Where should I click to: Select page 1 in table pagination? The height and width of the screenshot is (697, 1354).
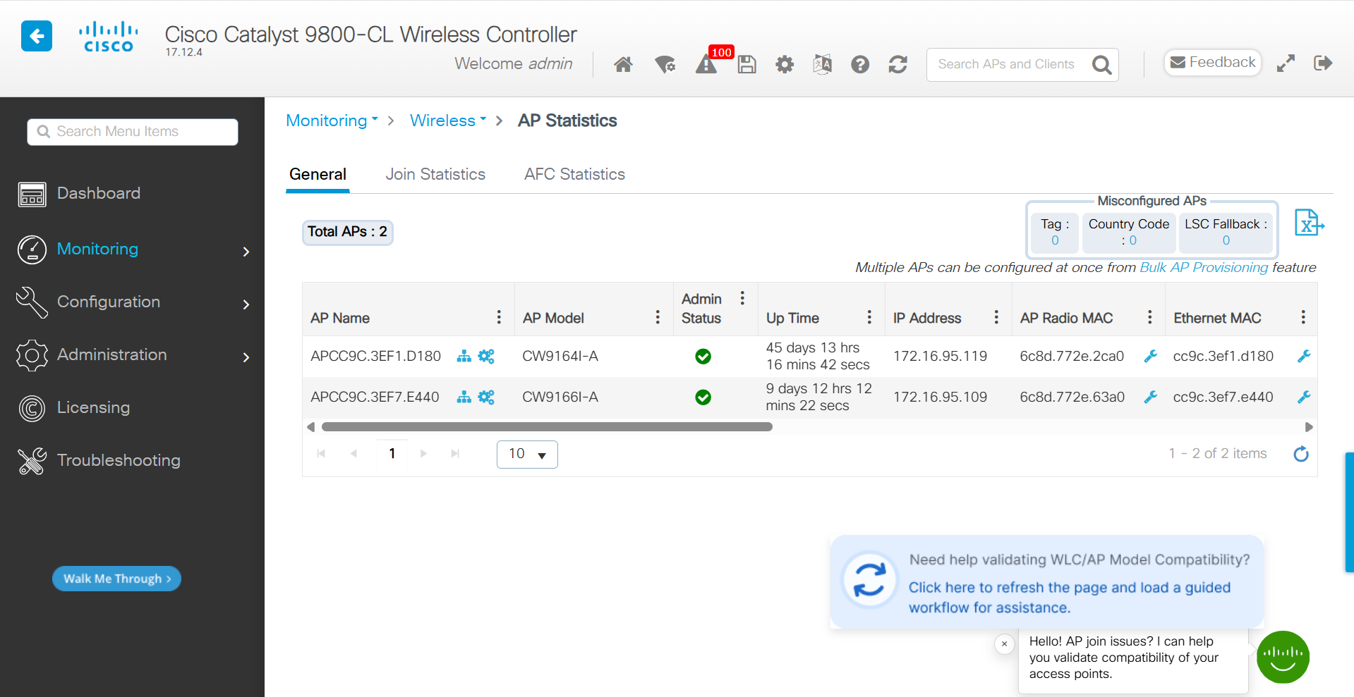(x=392, y=453)
